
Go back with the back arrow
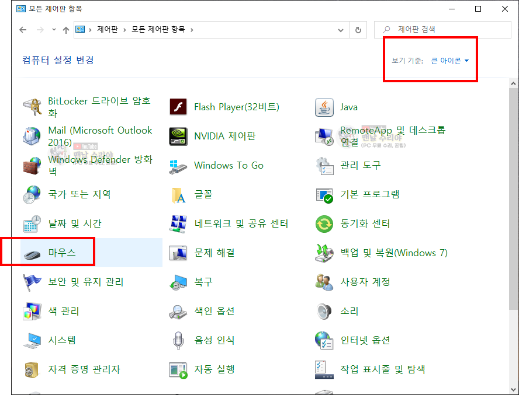[x=23, y=30]
